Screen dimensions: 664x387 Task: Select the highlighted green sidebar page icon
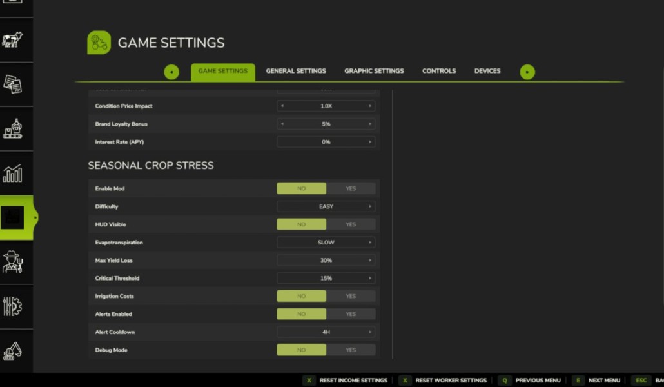[x=12, y=217]
